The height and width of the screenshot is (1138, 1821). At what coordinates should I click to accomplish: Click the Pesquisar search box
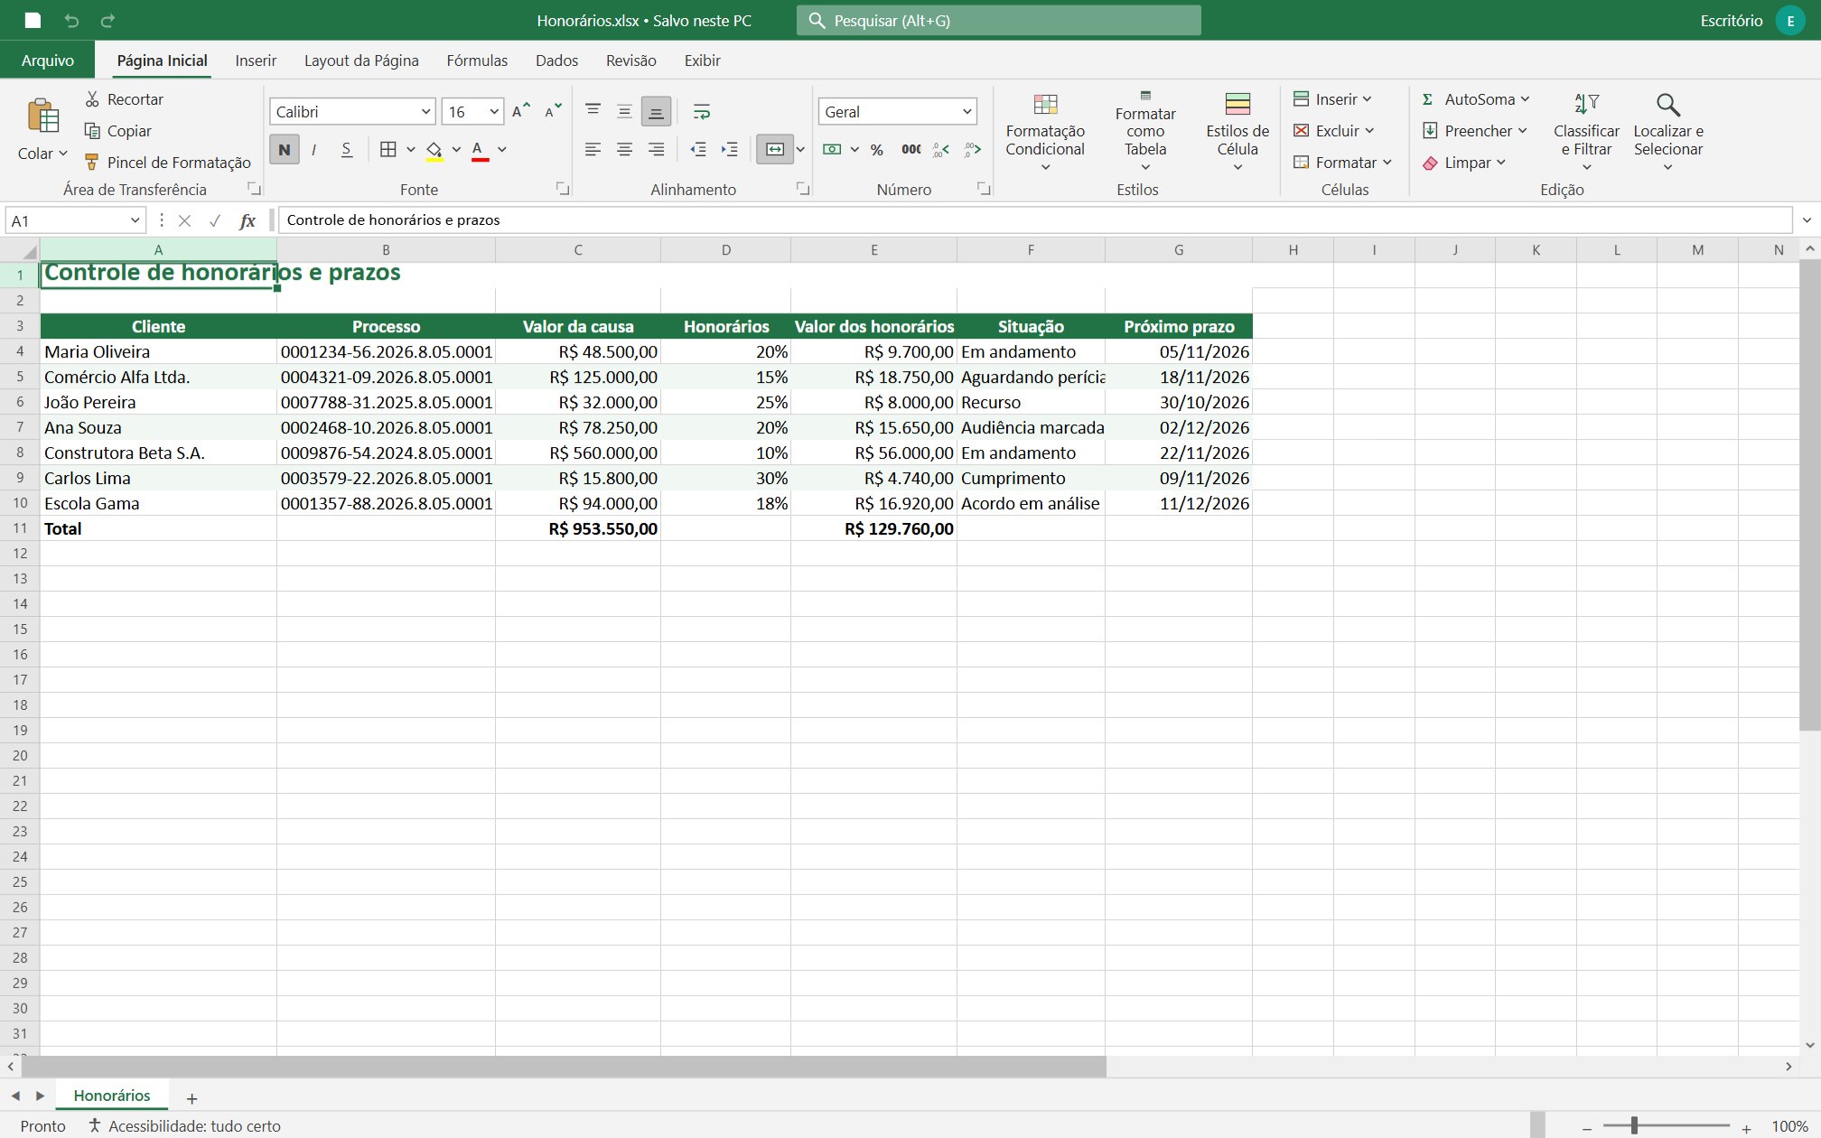(x=999, y=20)
